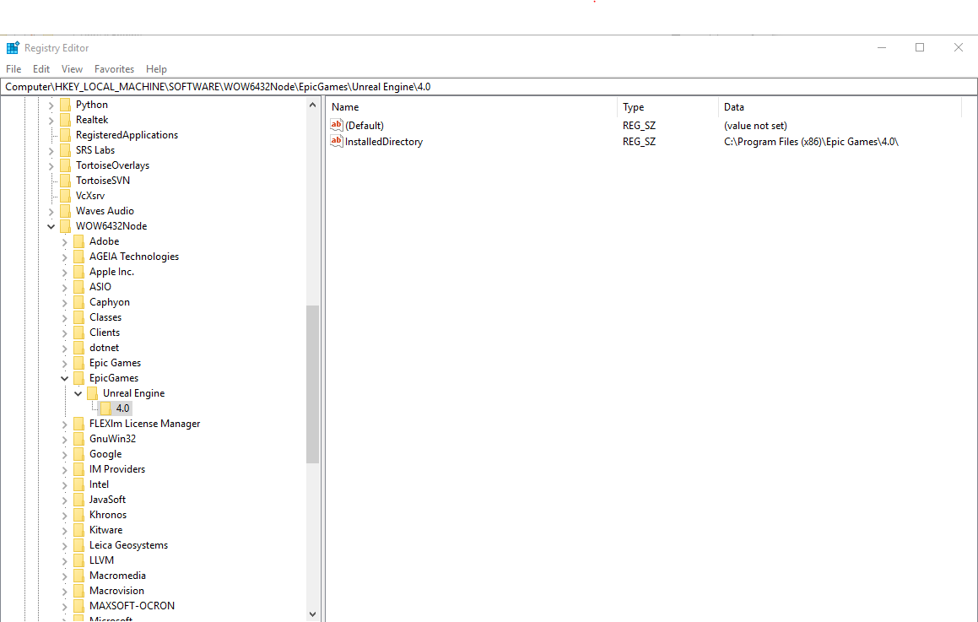Collapse the Unreal Engine key

[x=78, y=392]
